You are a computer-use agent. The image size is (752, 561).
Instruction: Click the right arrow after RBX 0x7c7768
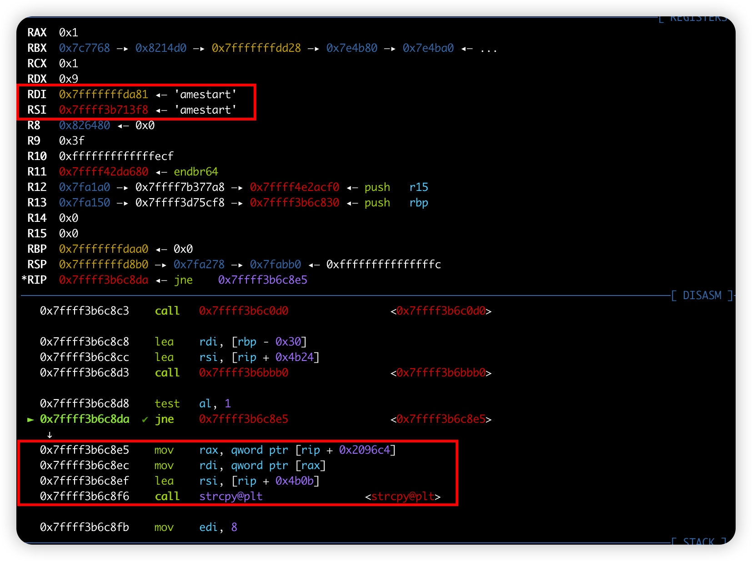coord(122,49)
